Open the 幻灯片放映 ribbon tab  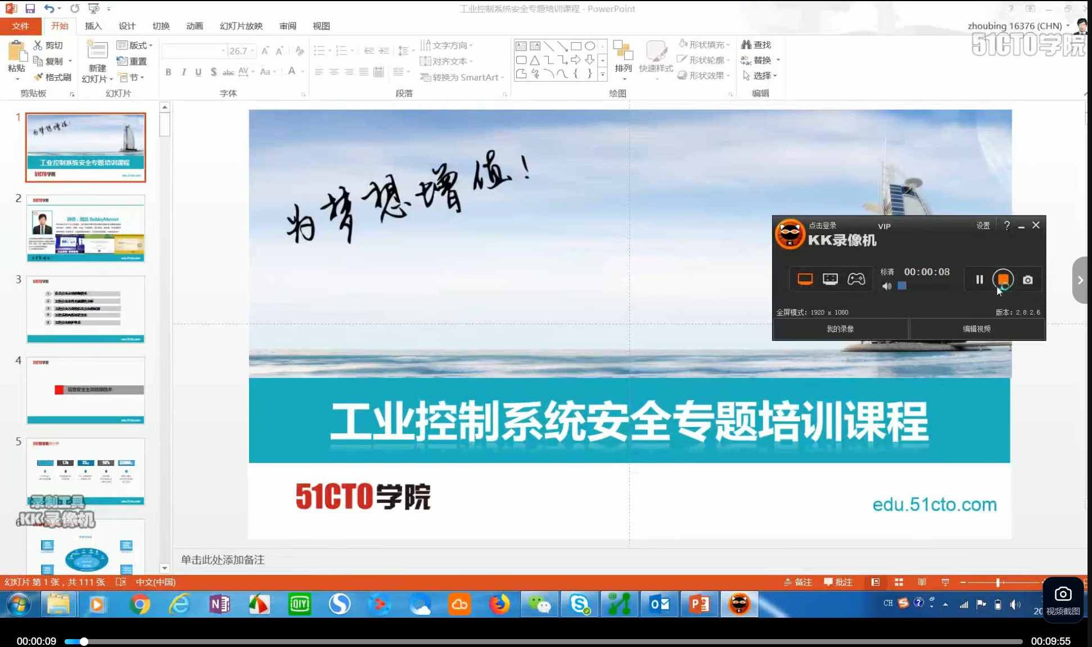[241, 26]
